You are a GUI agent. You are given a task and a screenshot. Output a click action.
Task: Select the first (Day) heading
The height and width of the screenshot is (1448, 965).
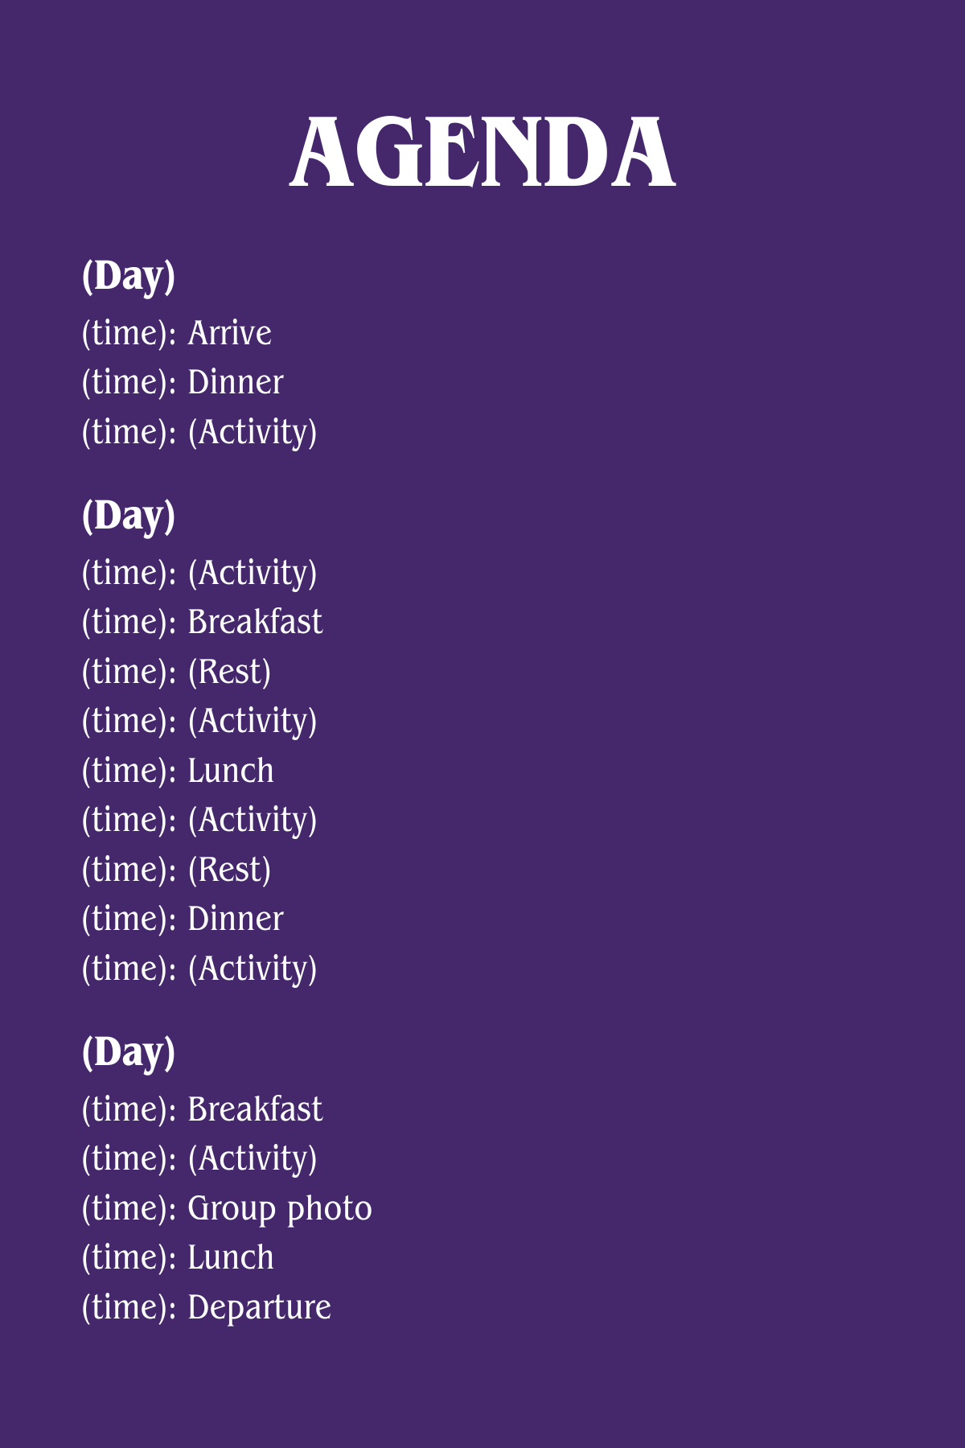point(129,277)
